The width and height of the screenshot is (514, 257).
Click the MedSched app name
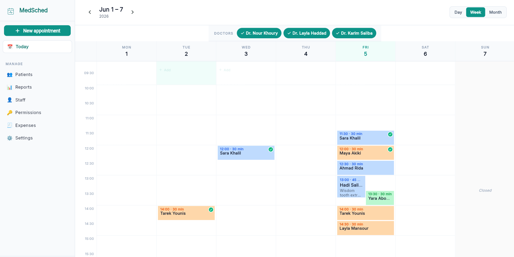point(34,10)
